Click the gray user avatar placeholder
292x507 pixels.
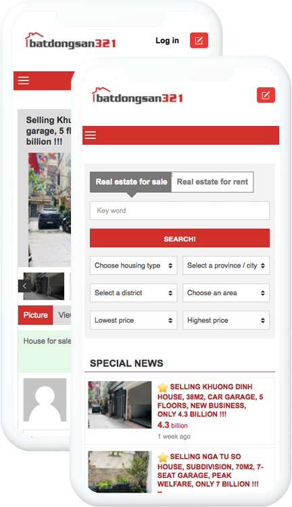coord(45,400)
